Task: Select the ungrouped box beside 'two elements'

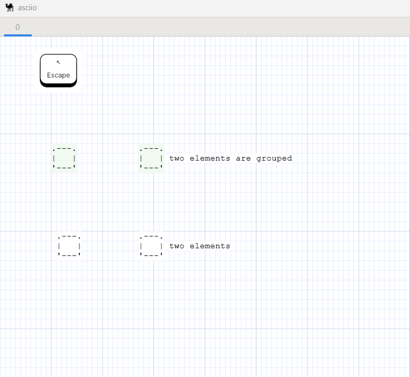Action: 151,246
